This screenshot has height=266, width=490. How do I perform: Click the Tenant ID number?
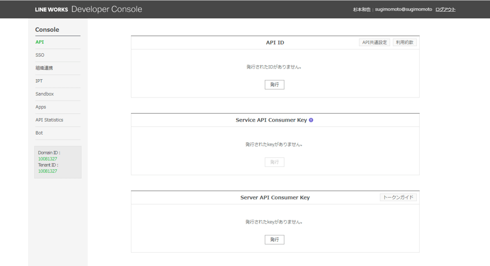(47, 171)
